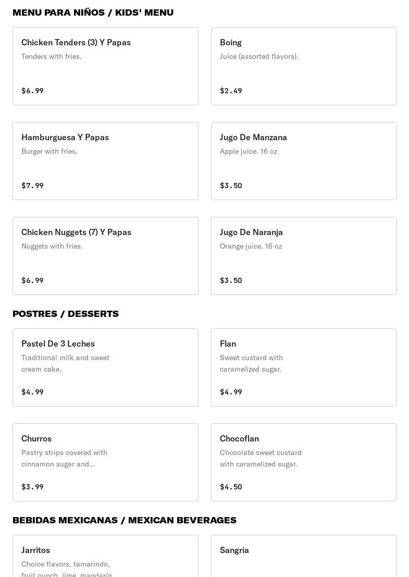This screenshot has width=409, height=577.
Task: Click the Bebidas Mexicanas / Mexican Beverages heading
Action: pos(125,520)
